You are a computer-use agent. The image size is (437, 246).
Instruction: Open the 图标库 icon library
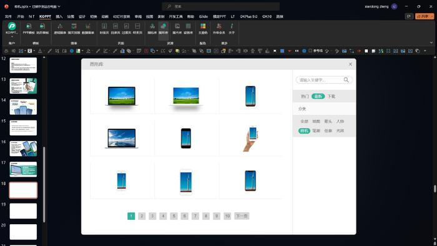click(152, 29)
